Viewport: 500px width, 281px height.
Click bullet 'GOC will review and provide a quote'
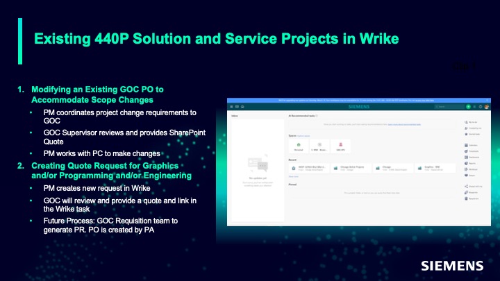coord(120,205)
